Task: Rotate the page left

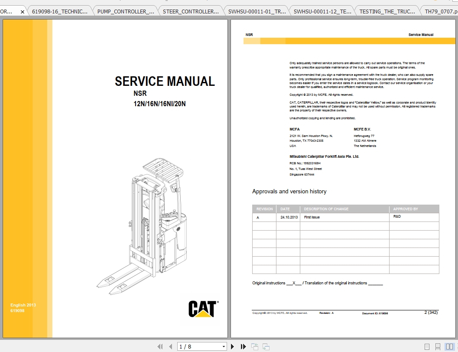Action: point(255,346)
